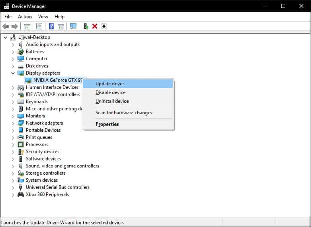The height and width of the screenshot is (227, 311).
Task: Click Show/Hide Console Tree toolbar icon
Action: click(27, 26)
